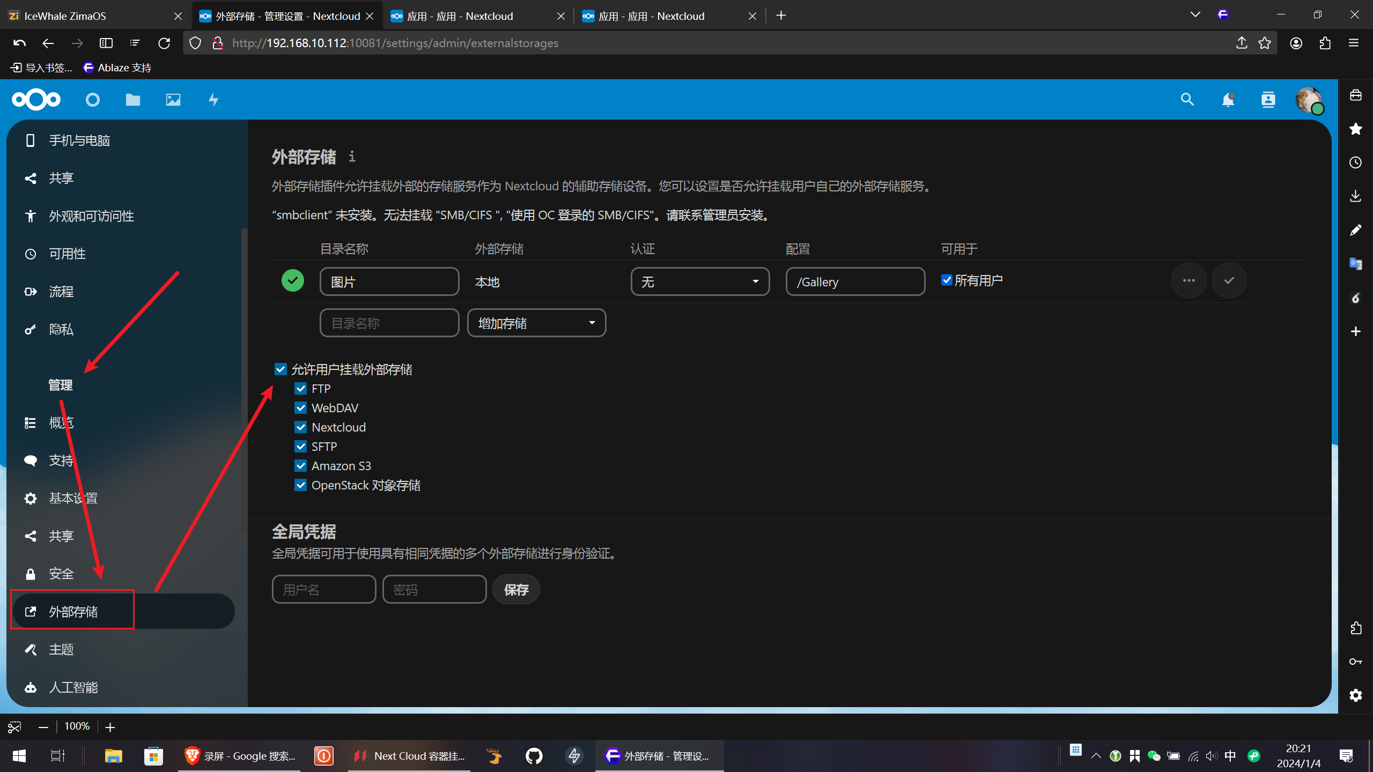Screen dimensions: 1373x772
Task: Open 基本设置 admin section
Action: 123,498
